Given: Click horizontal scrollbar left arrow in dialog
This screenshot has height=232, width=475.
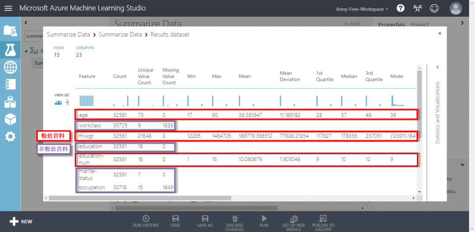Looking at the screenshot, I should coord(46,198).
